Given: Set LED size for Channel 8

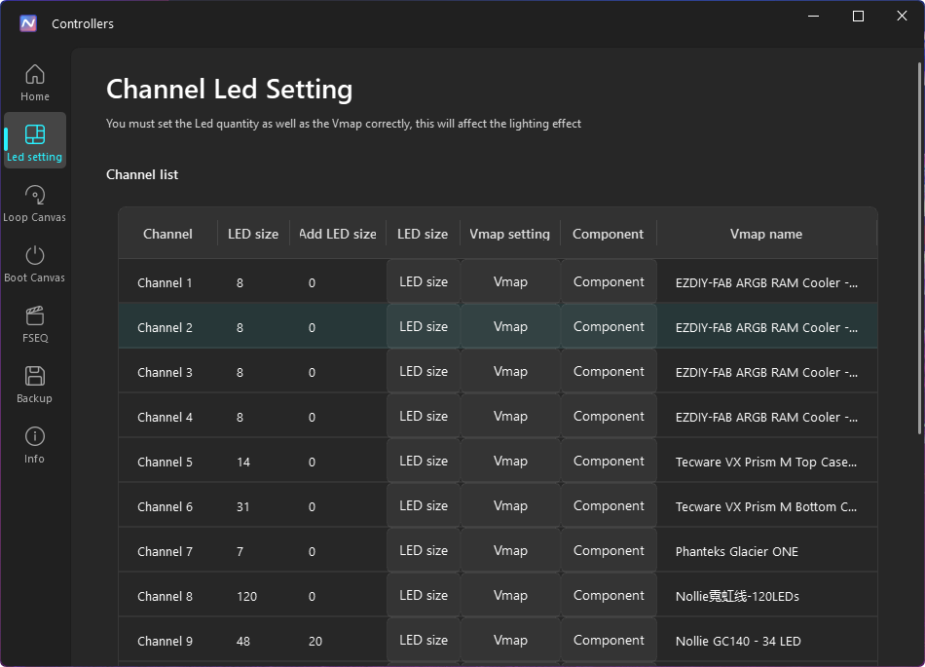Looking at the screenshot, I should [x=424, y=596].
